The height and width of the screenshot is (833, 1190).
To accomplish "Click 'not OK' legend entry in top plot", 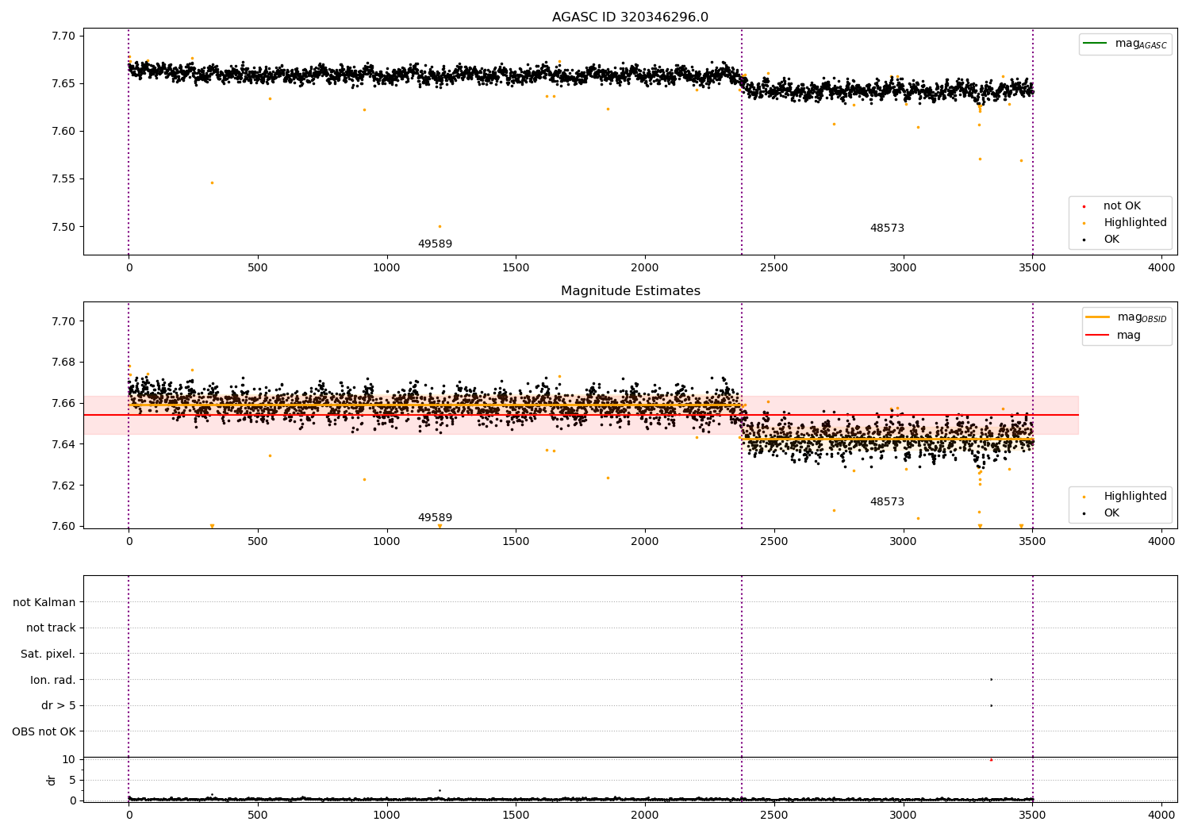I will (x=1122, y=206).
